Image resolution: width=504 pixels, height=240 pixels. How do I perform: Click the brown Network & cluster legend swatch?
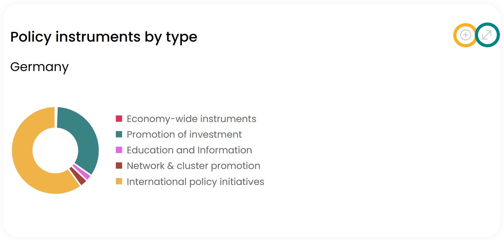[119, 166]
